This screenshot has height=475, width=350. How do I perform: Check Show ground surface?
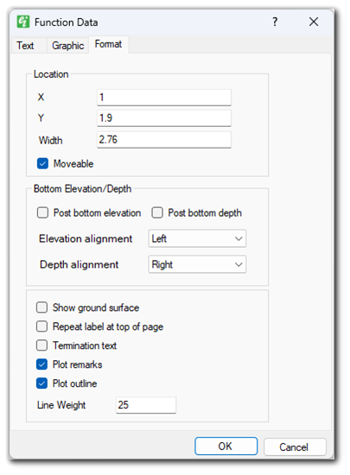click(41, 307)
